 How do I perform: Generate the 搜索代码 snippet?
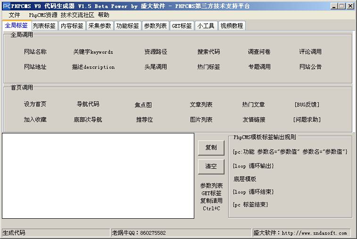[x=209, y=52]
